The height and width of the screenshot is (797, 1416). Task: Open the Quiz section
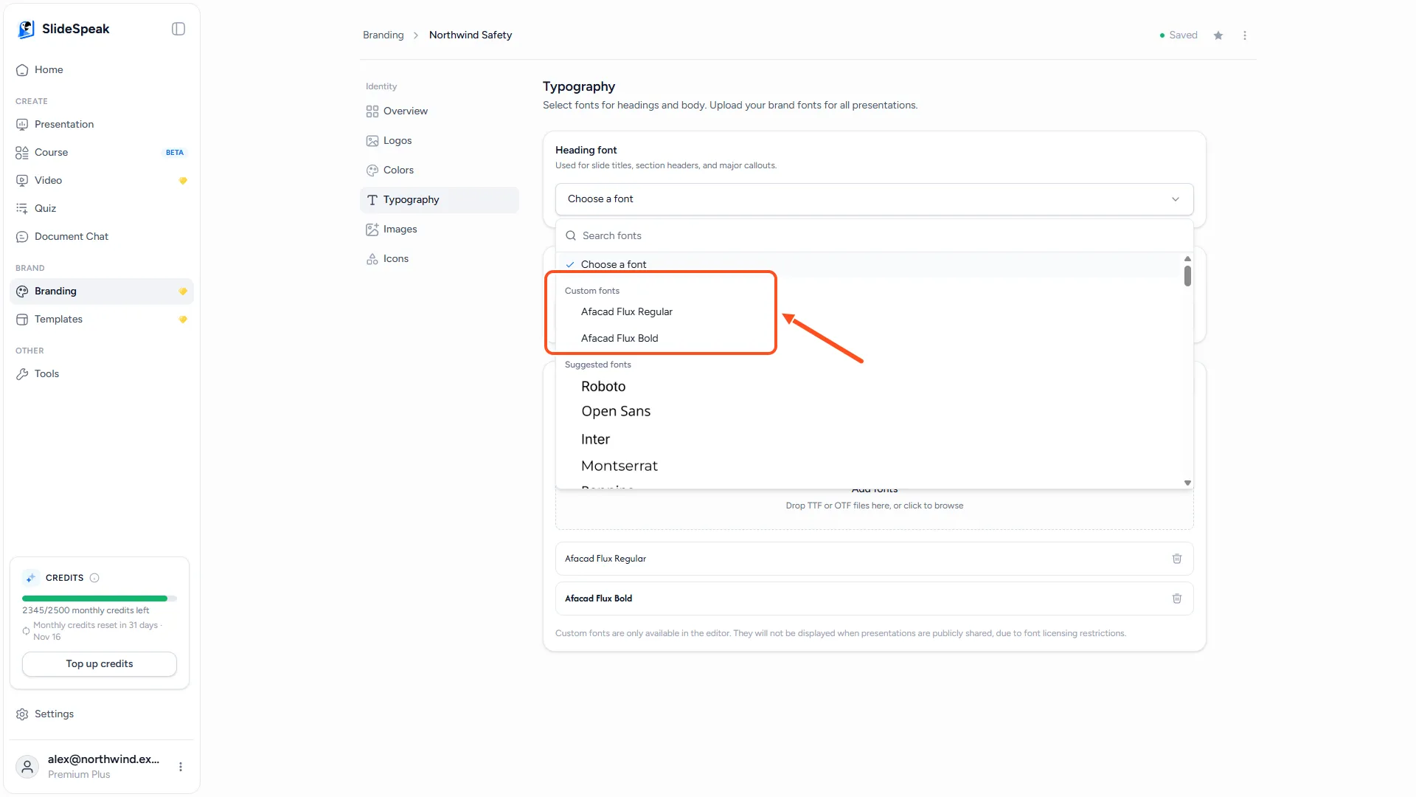101,208
